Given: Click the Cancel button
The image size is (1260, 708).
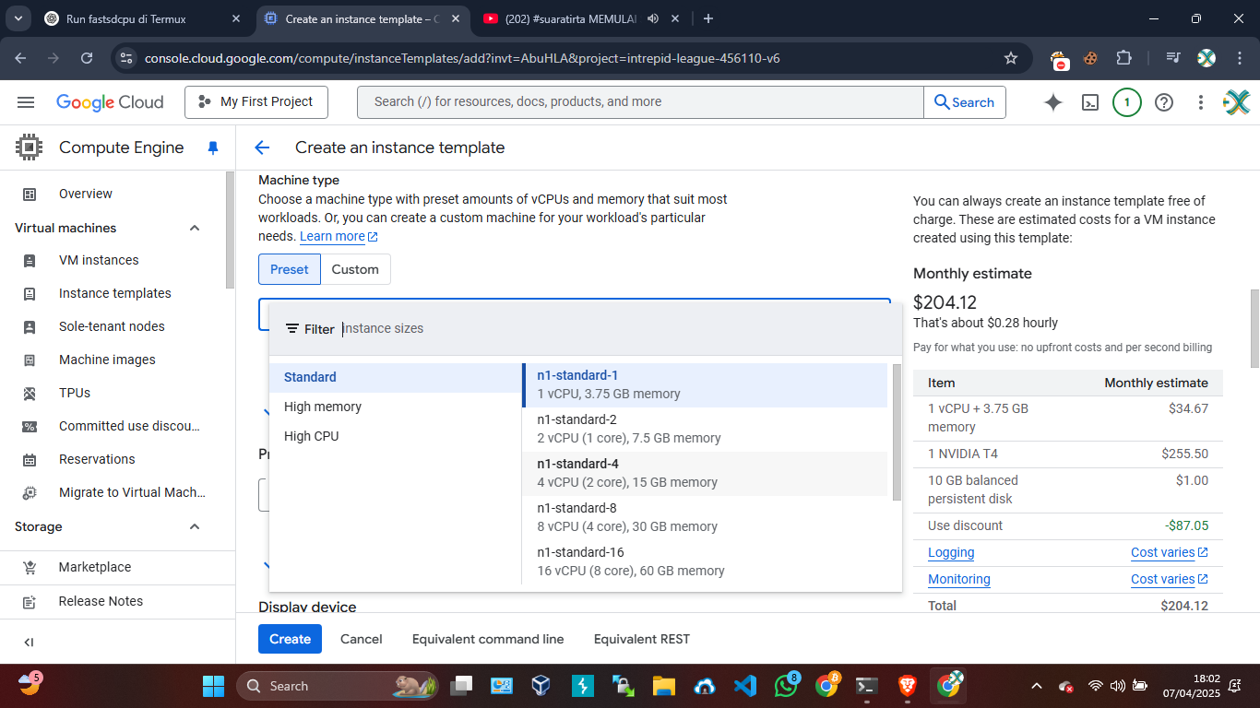Looking at the screenshot, I should [x=361, y=639].
